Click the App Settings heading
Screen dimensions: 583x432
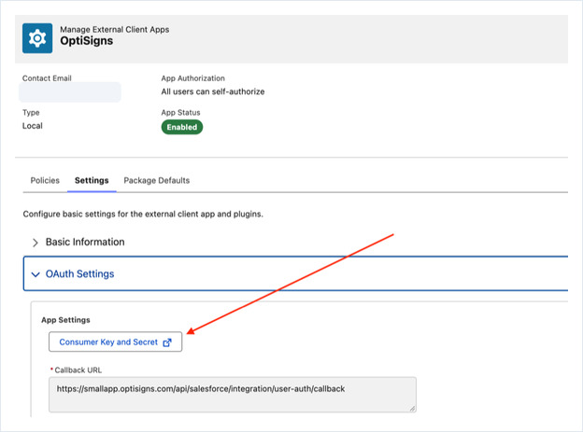pyautogui.click(x=65, y=320)
